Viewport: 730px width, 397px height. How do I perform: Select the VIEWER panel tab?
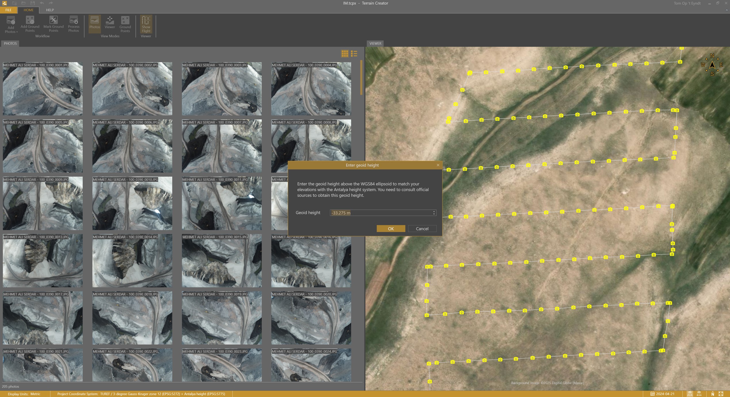(x=375, y=43)
